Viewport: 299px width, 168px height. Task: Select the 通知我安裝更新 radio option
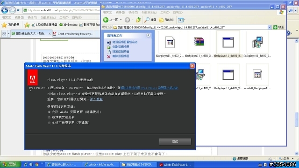pos(49,117)
